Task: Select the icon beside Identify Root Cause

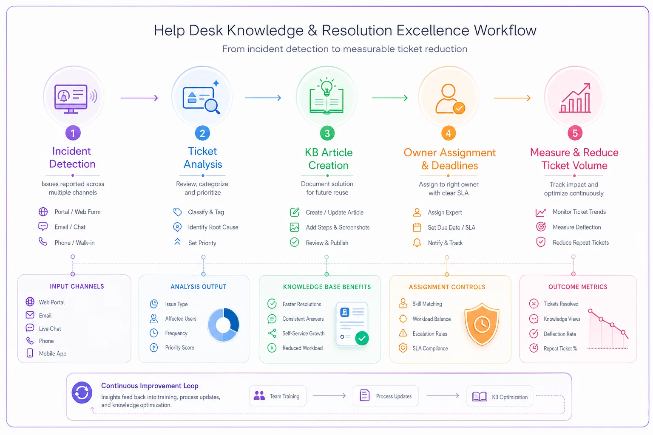Action: 178,227
